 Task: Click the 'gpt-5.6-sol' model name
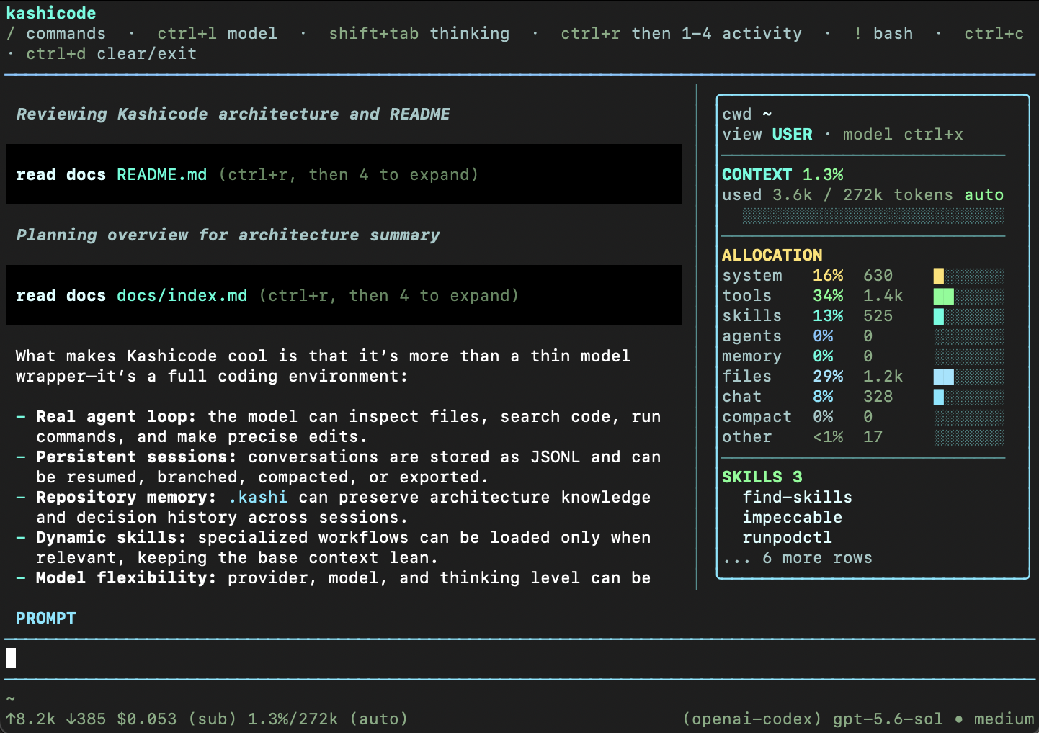[x=888, y=719]
